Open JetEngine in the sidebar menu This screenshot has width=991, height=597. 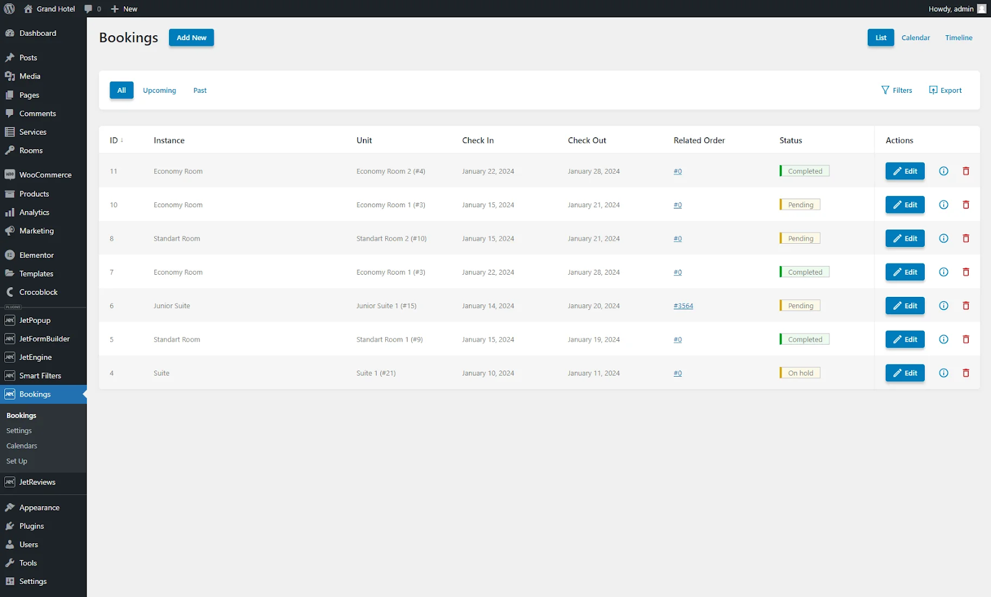pos(35,358)
